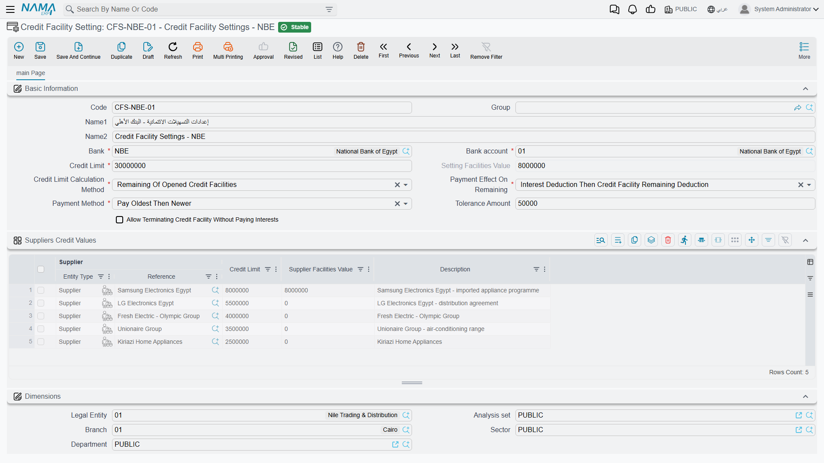Screen dimensions: 824x463
Task: Open search filter options in search bar
Action: 329,9
